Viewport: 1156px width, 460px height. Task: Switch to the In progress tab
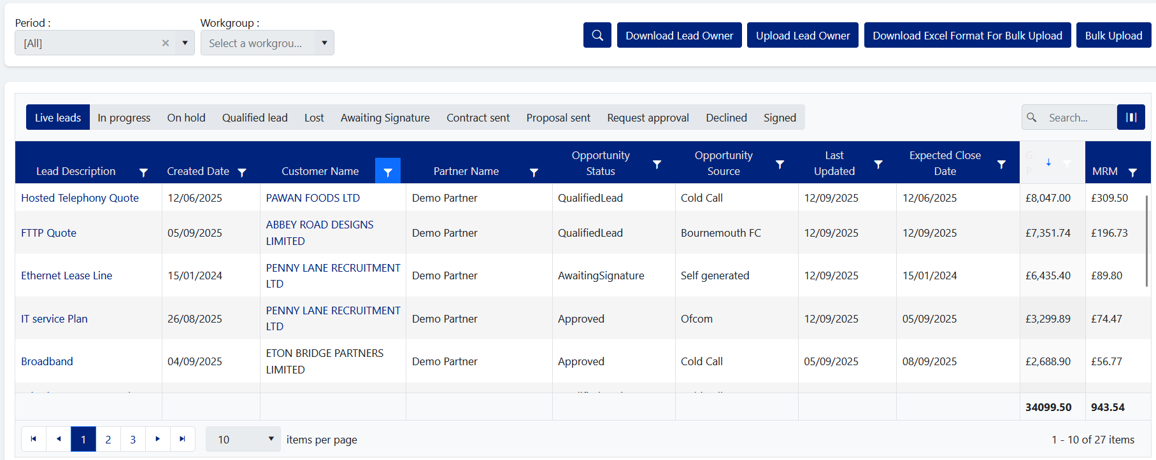124,118
